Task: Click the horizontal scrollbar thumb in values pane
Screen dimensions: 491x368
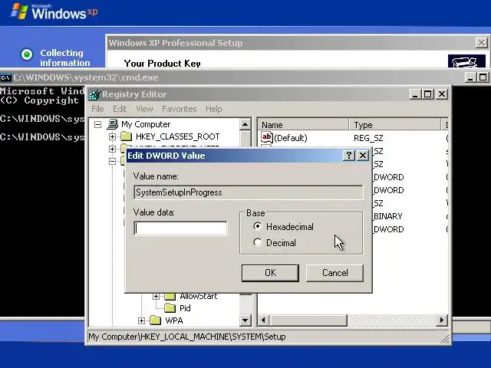Action: (308, 320)
